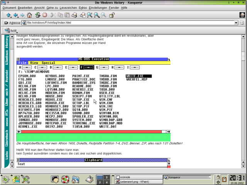The width and height of the screenshot is (247, 185).
Task: Click the red Stop loading icon
Action: pos(45,15)
